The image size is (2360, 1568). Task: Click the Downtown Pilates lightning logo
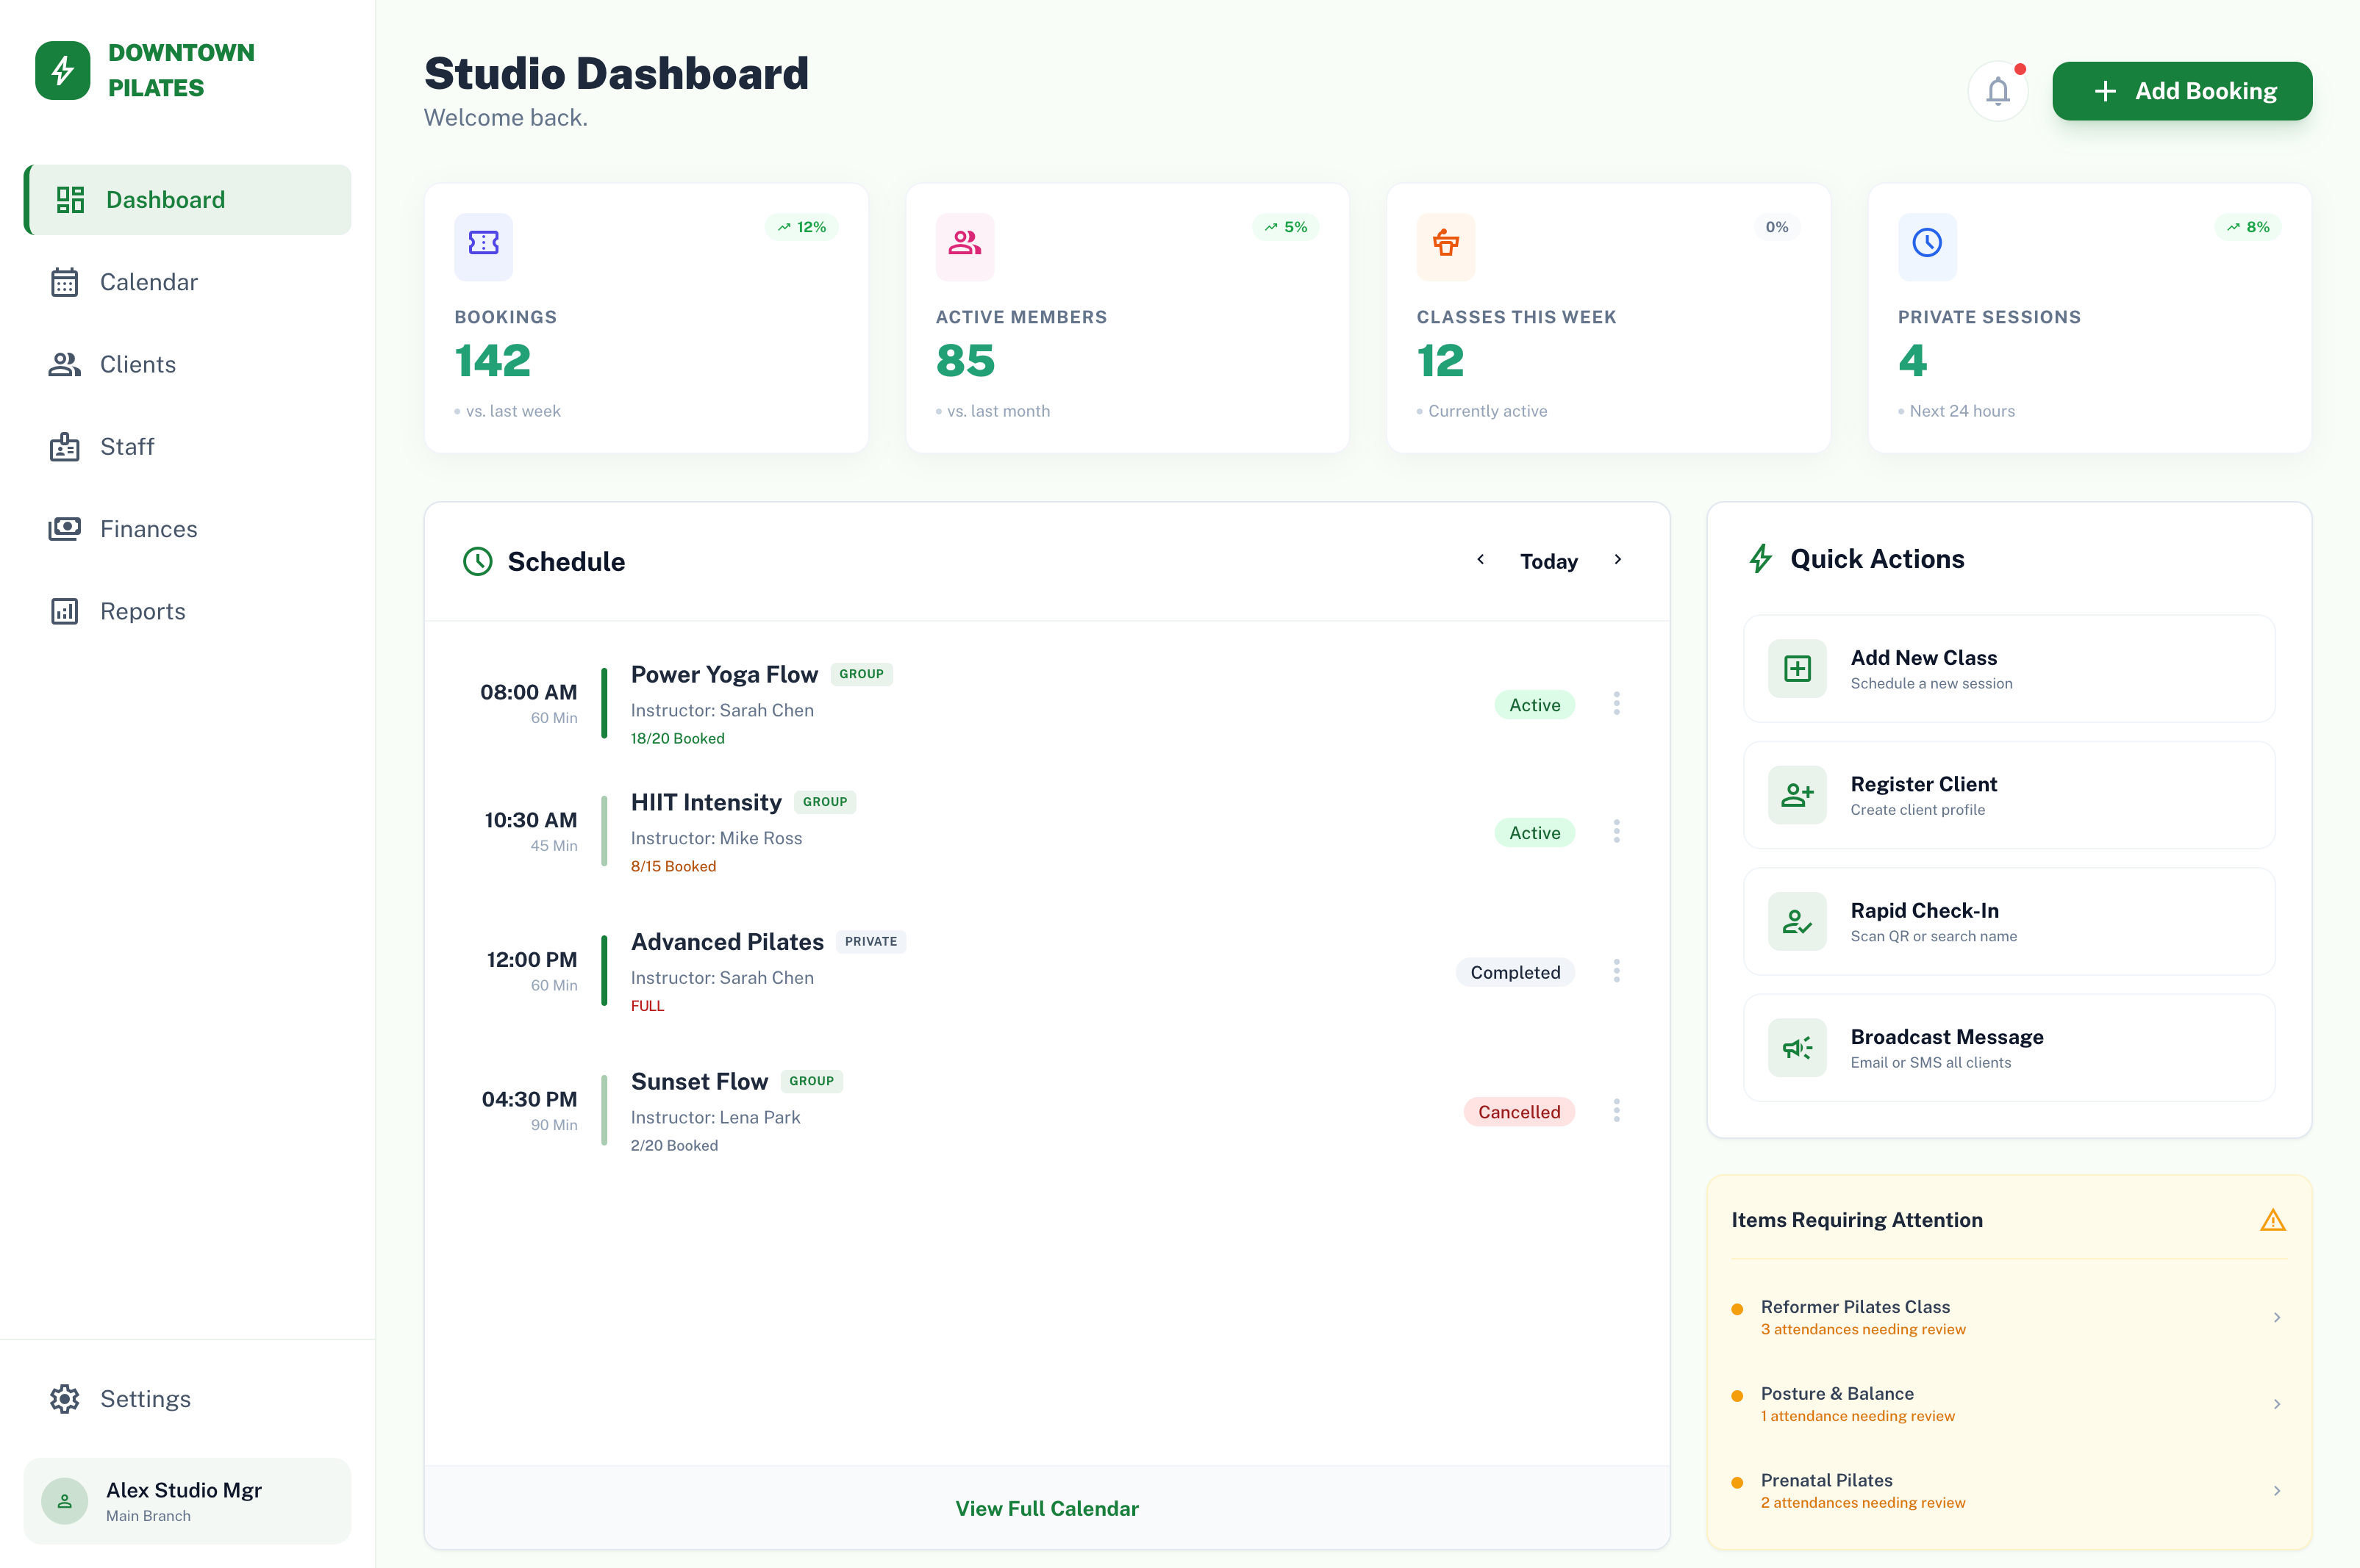tap(63, 70)
